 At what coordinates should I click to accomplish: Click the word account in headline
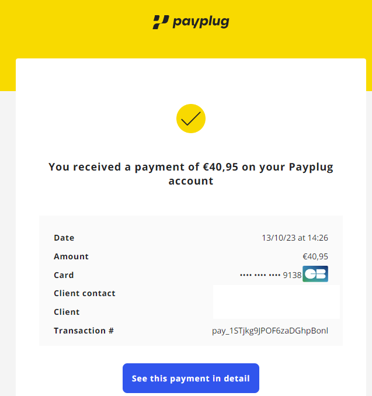point(191,181)
